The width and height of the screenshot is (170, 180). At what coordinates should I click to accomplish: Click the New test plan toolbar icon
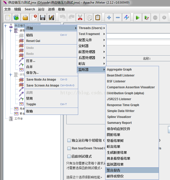tap(7, 18)
